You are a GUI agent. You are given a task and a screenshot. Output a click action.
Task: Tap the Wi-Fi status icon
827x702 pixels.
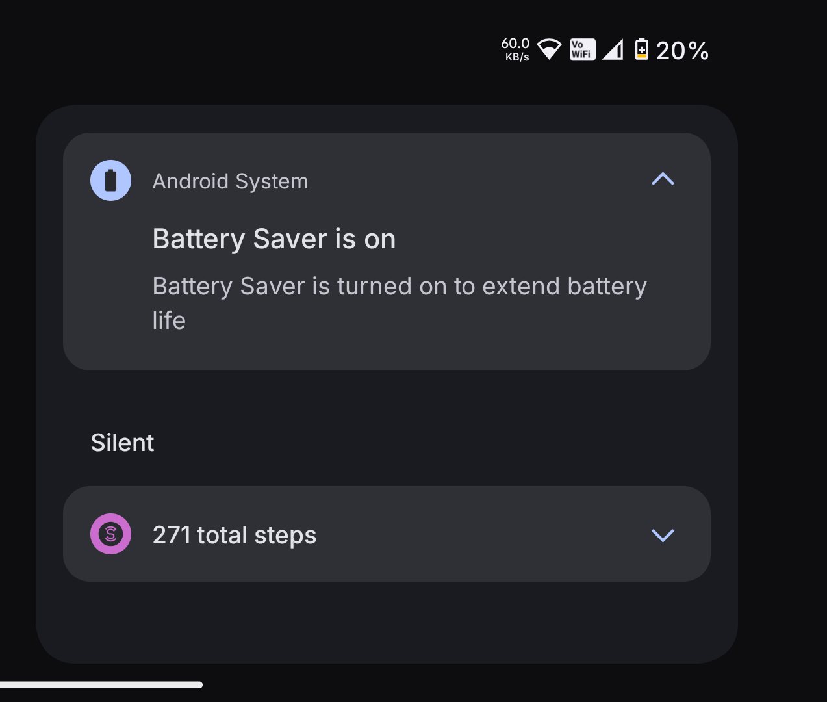point(549,49)
